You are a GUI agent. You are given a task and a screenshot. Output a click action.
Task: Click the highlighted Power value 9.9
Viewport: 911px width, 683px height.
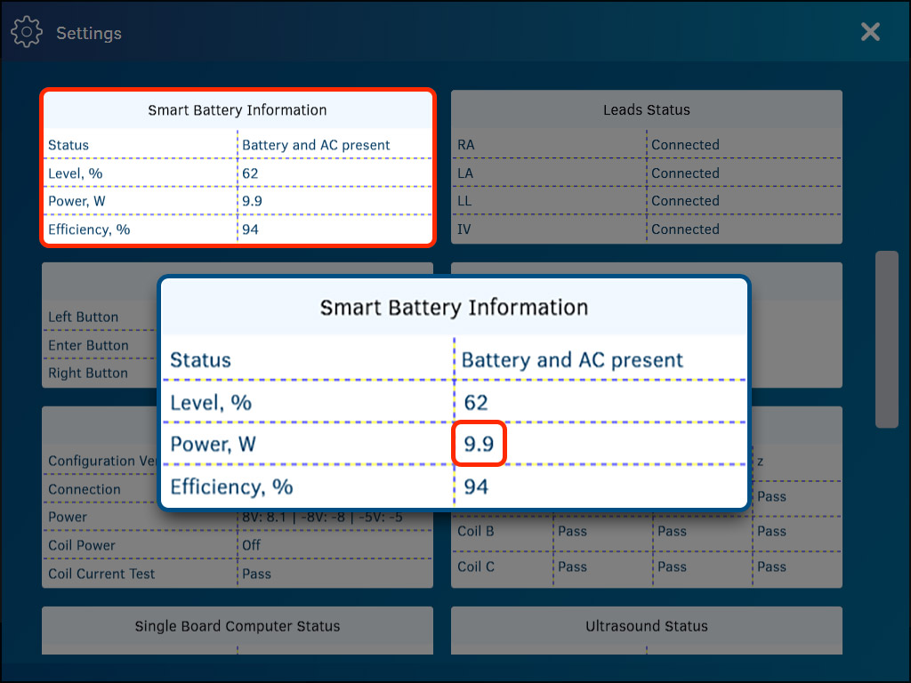[479, 444]
